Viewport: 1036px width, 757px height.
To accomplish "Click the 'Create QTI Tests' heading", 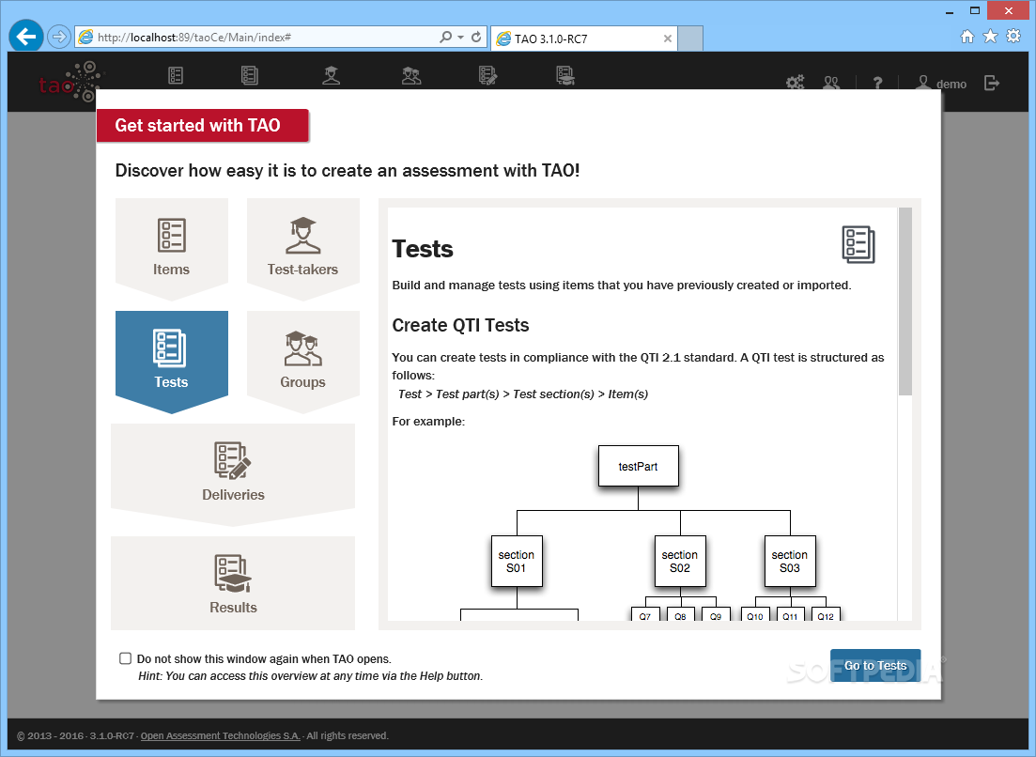I will coord(460,325).
